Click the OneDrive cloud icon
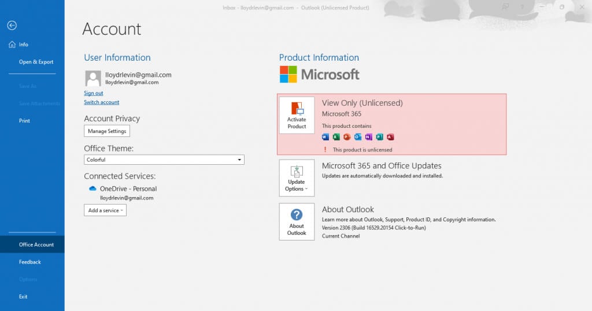The image size is (592, 311). tap(92, 188)
